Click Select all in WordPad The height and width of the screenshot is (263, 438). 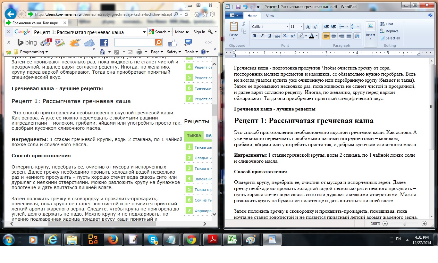tap(390, 38)
